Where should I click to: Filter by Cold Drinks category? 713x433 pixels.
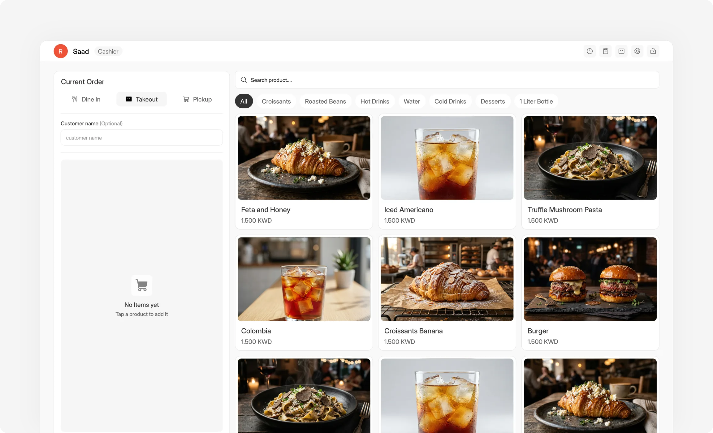[x=450, y=101]
